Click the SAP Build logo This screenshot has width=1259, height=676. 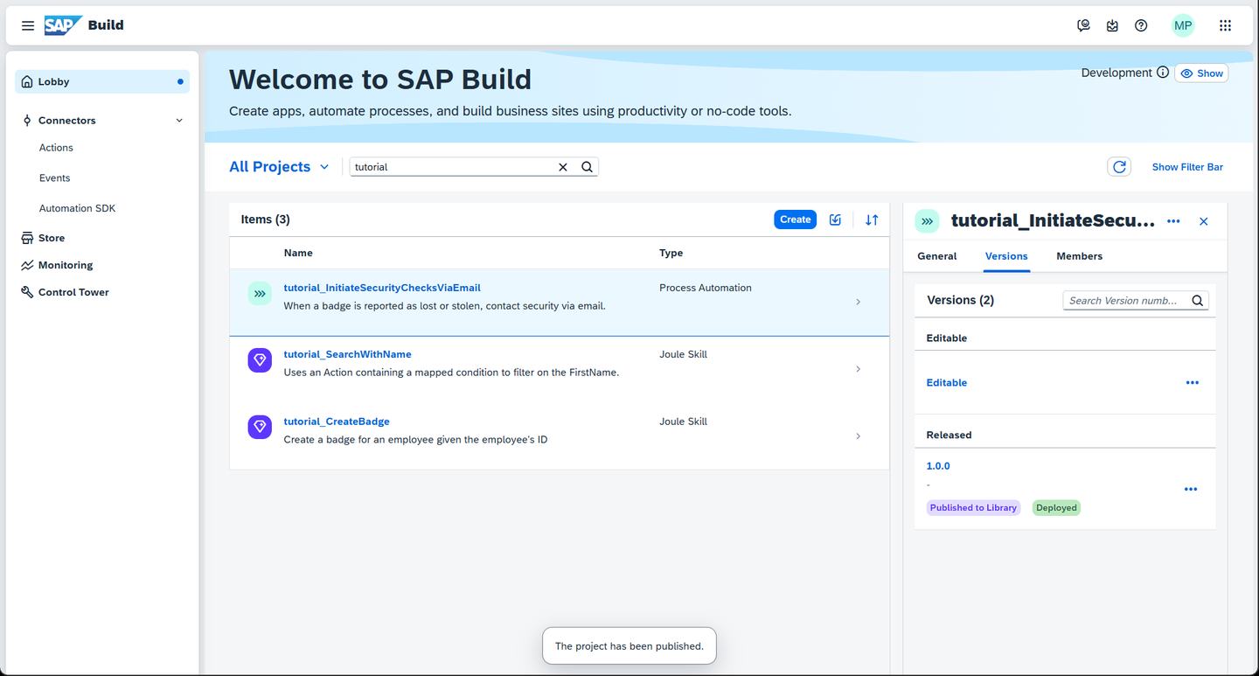(x=84, y=25)
